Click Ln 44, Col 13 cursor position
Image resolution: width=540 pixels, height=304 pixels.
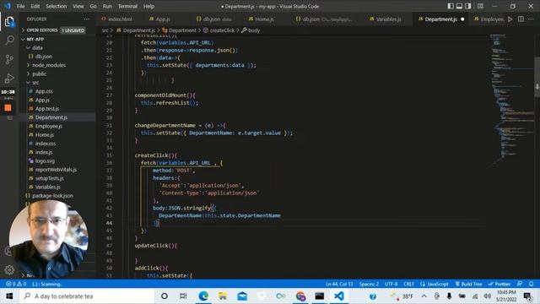point(339,284)
